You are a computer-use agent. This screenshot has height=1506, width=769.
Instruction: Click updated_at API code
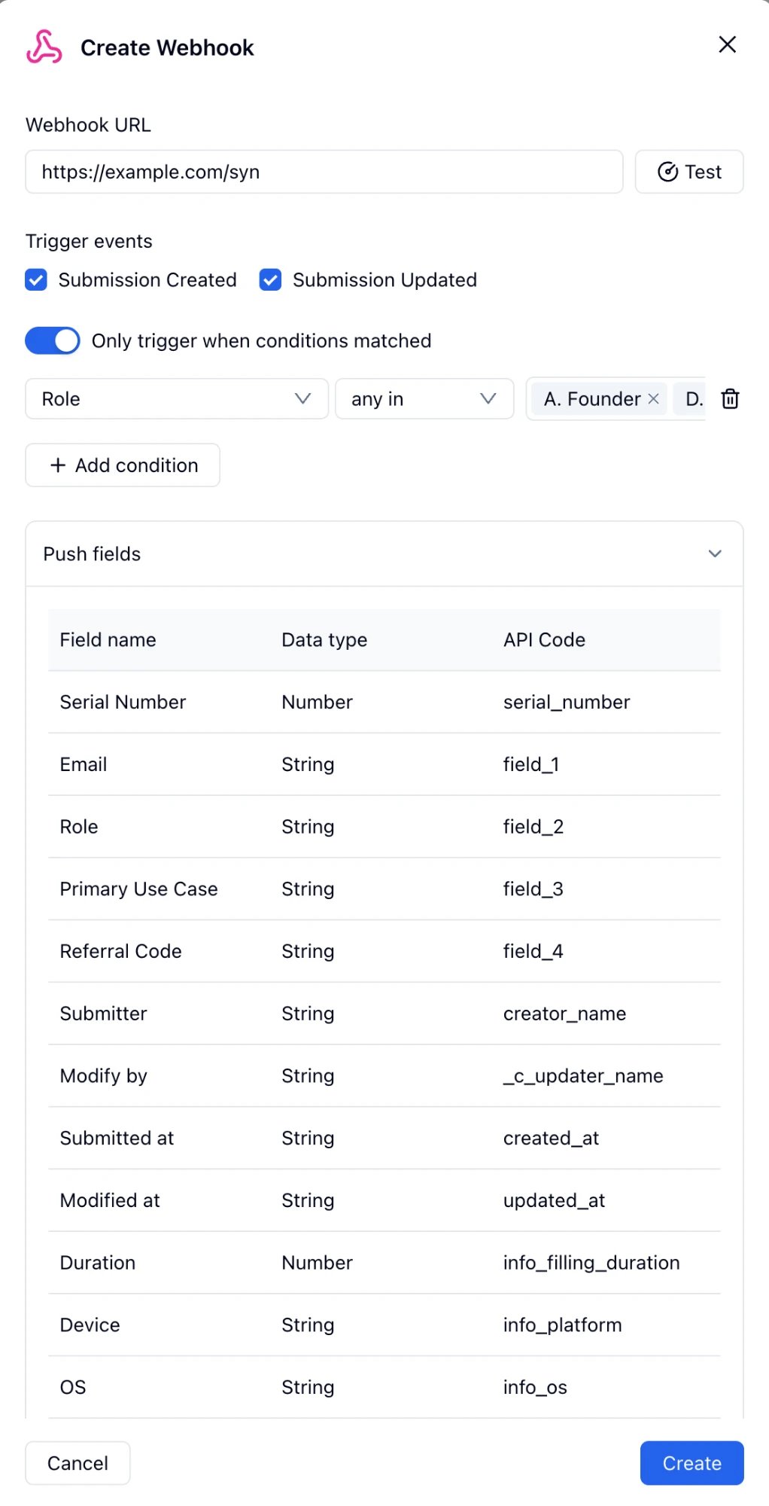(x=554, y=1200)
